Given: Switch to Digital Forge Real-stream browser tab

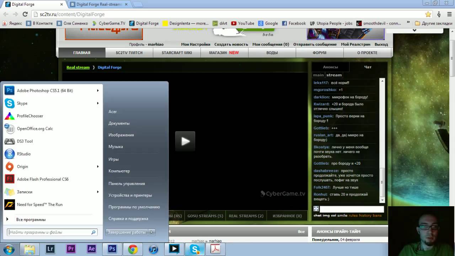Looking at the screenshot, I should pos(98,4).
